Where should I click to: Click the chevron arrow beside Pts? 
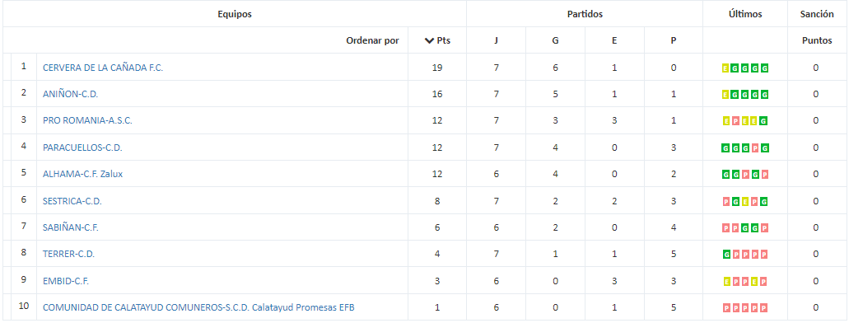(429, 40)
